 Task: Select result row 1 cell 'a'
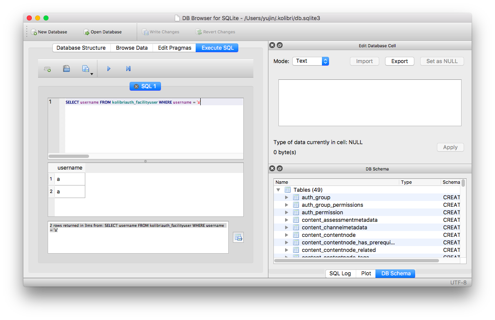coord(70,179)
